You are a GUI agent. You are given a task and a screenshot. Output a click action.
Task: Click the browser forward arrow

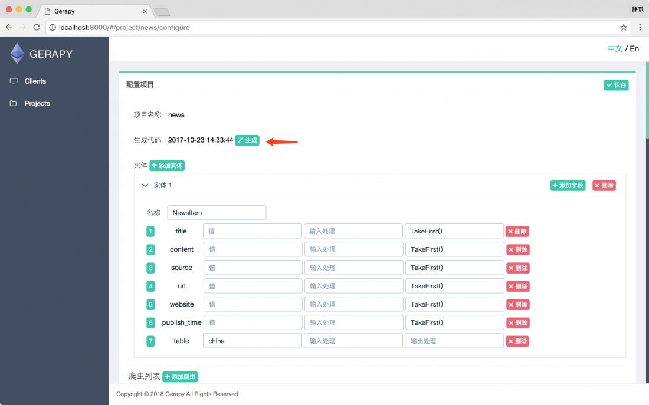point(23,27)
